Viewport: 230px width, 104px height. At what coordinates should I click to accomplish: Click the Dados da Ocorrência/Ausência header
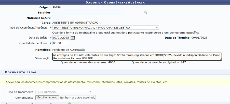[x=115, y=3]
